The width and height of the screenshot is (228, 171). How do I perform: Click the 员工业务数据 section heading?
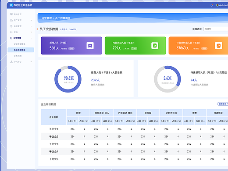(49, 29)
